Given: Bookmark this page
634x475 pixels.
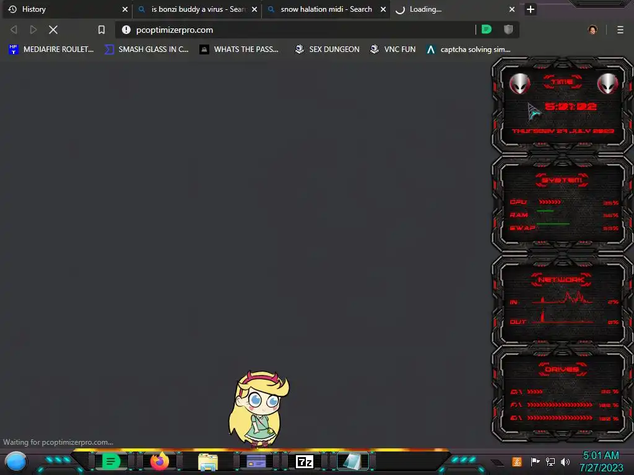Looking at the screenshot, I should click(102, 30).
